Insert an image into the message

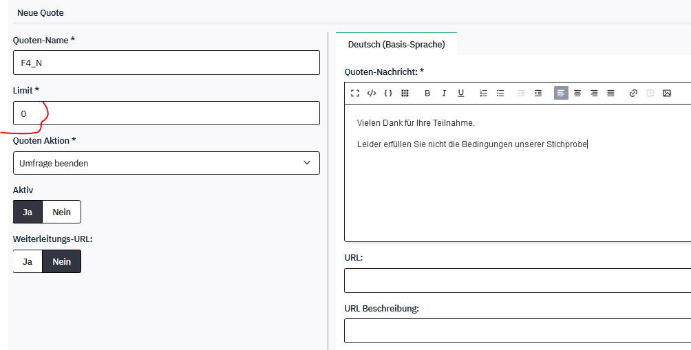667,93
